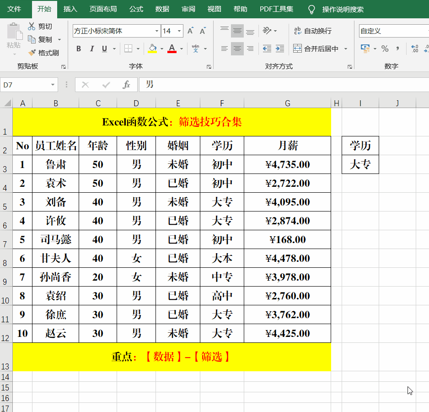Switch to 公式 Formulas tab
This screenshot has width=429, height=412.
136,9
